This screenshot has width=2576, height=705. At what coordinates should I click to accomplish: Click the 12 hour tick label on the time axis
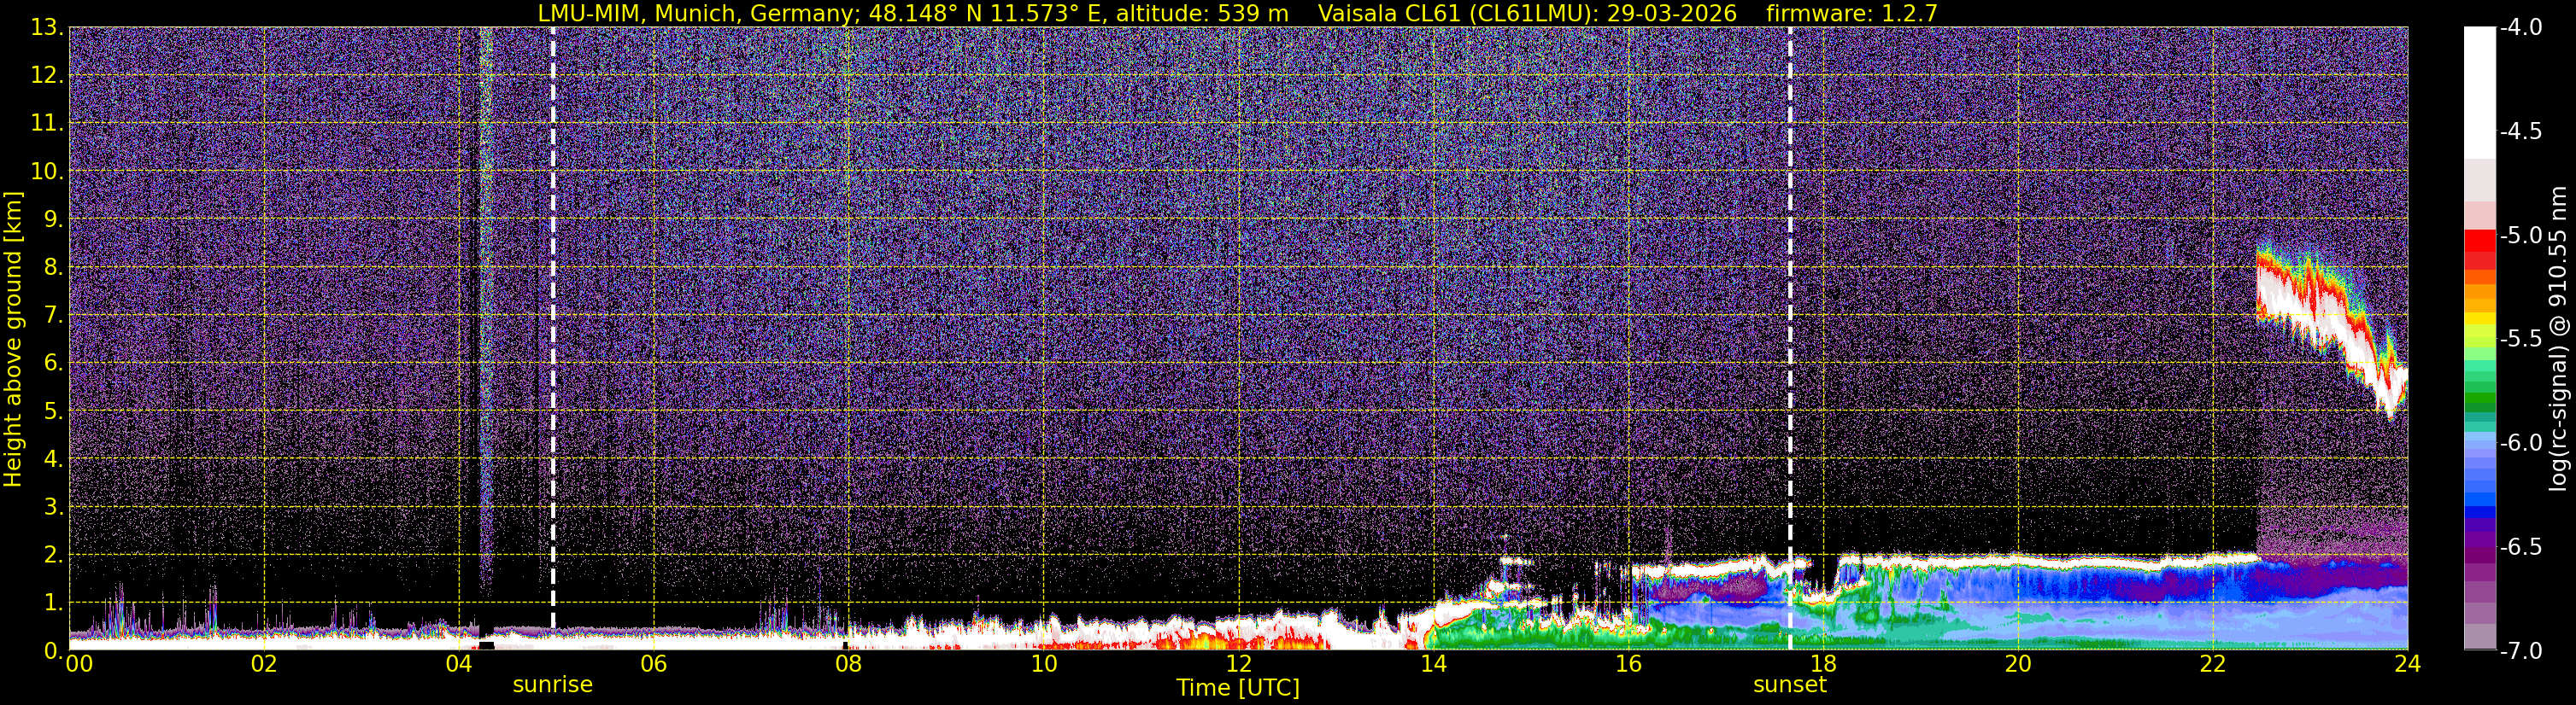[x=1238, y=664]
